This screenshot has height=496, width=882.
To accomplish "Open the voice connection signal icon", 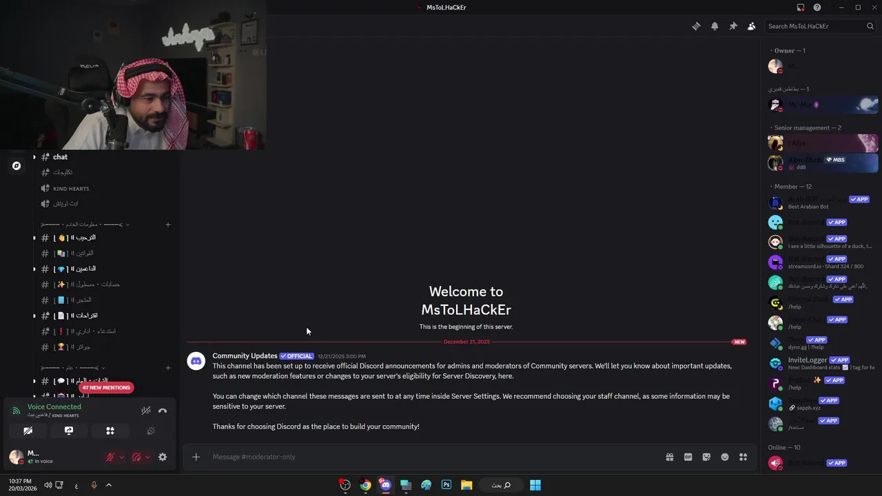I will 17,411.
